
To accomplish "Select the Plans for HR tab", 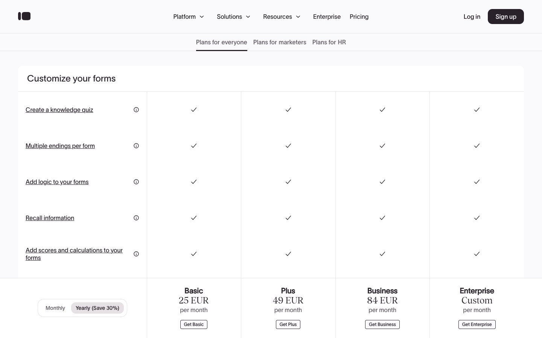I will (x=329, y=42).
